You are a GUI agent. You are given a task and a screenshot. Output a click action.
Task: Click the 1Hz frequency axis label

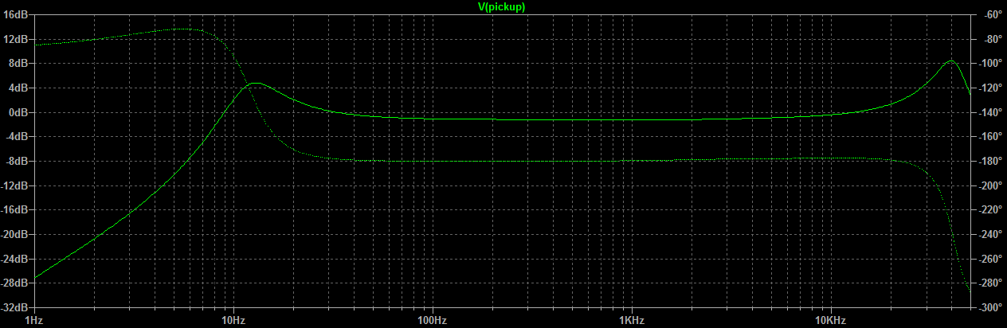tap(34, 320)
